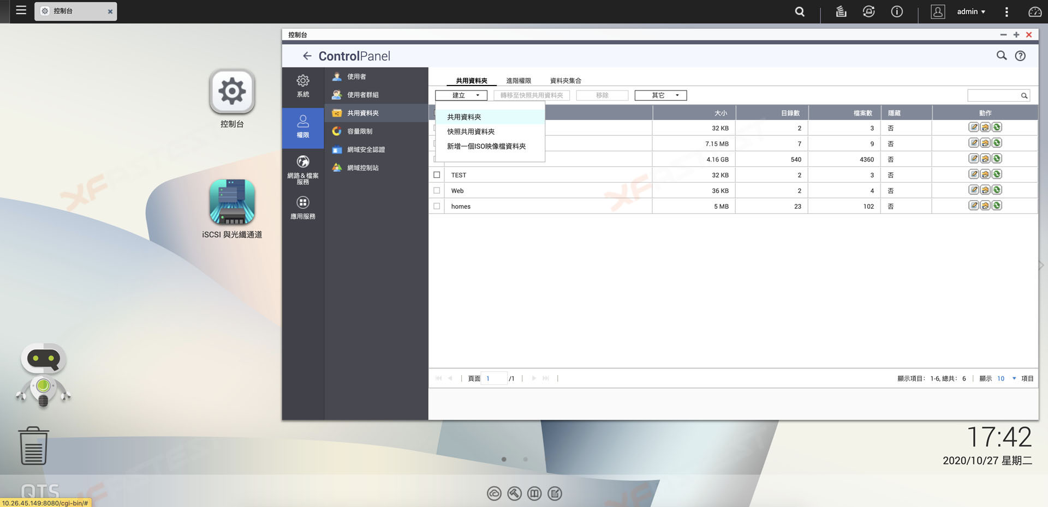This screenshot has width=1048, height=507.
Task: Open 使用者 in permissions list
Action: click(x=376, y=77)
